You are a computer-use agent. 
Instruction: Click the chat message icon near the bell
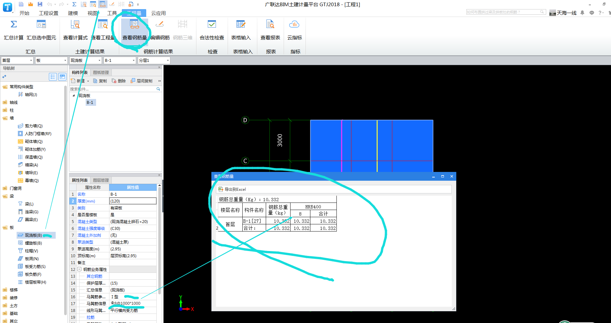591,13
